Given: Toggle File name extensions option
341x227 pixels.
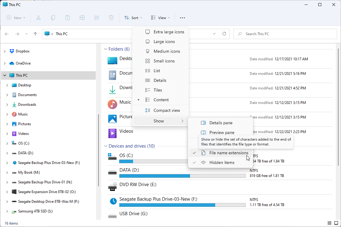Looking at the screenshot, I should coord(221,153).
